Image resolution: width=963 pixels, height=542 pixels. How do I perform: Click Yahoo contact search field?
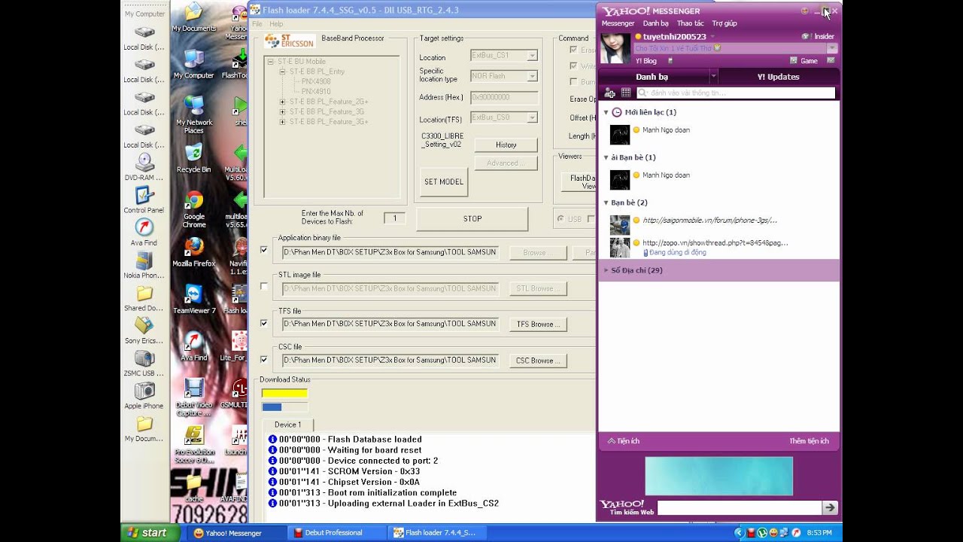pos(736,93)
